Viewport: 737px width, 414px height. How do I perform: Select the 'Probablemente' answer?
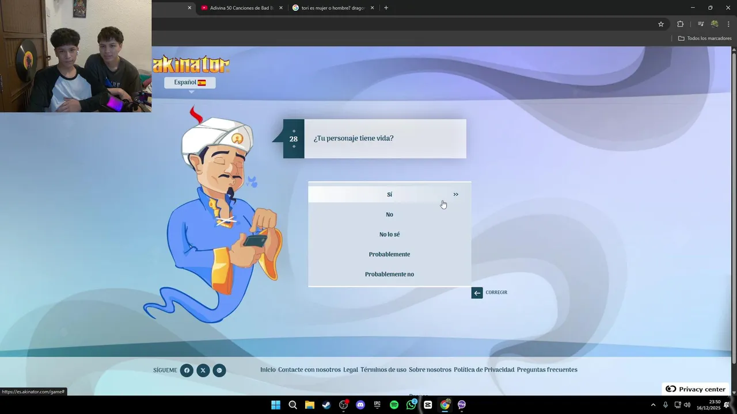pos(389,254)
